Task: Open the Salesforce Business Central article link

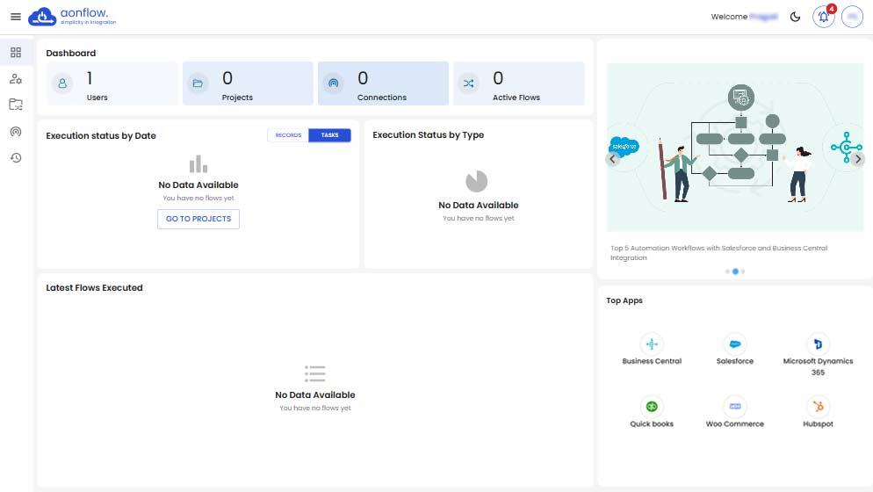Action: click(x=718, y=253)
